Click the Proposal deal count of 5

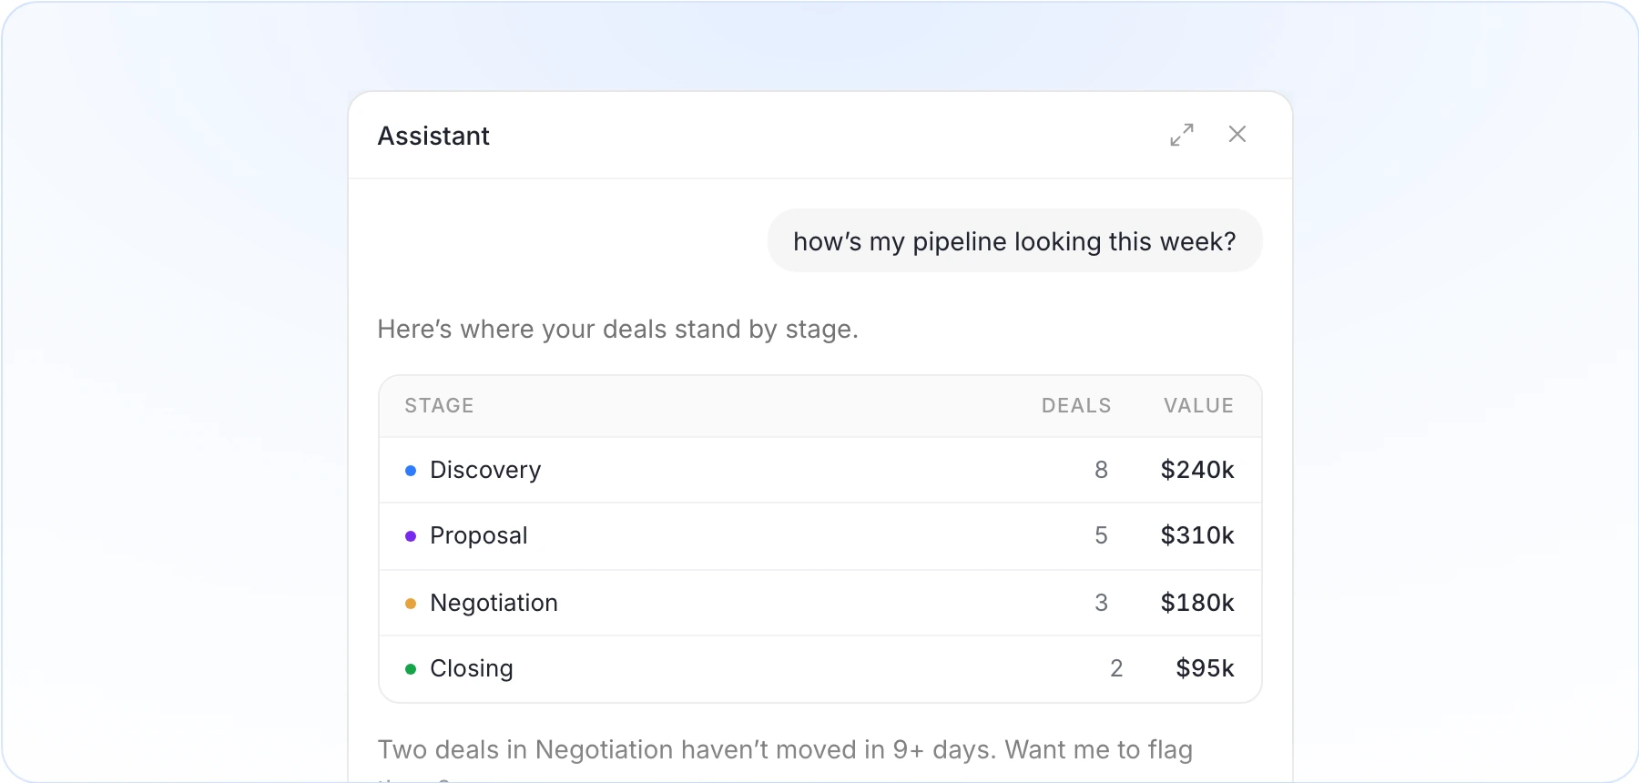coord(1101,535)
